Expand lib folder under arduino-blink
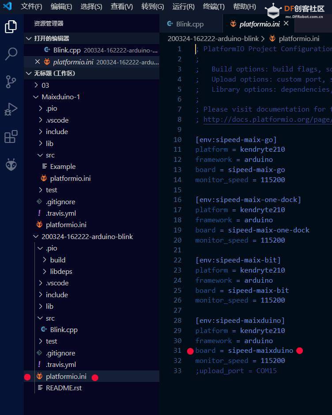 point(92,306)
